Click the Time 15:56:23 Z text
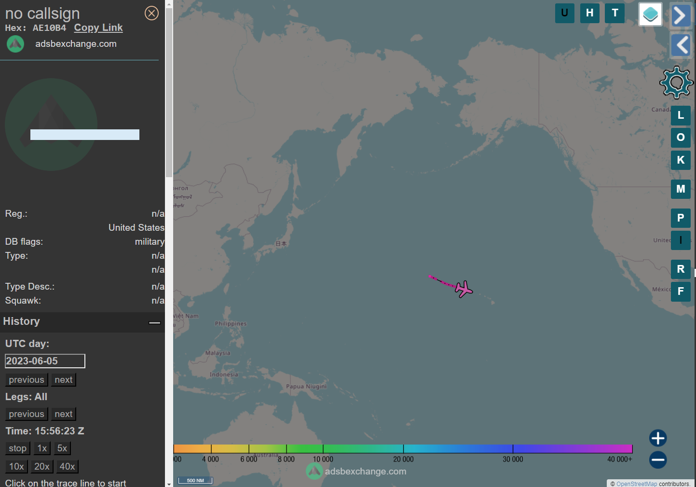The height and width of the screenshot is (487, 696). 45,431
